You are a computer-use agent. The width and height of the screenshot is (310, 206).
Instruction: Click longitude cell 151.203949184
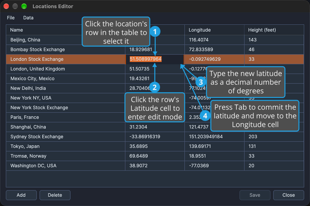click(x=215, y=137)
